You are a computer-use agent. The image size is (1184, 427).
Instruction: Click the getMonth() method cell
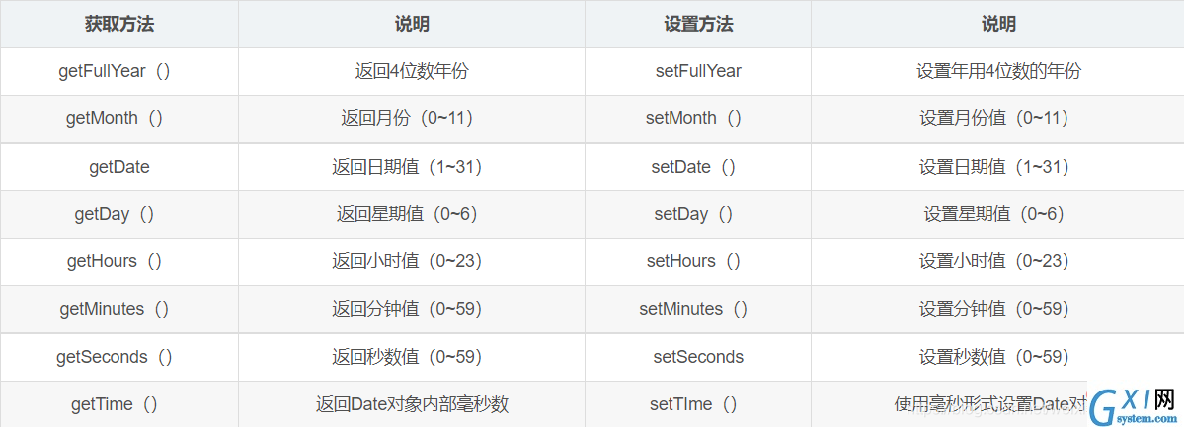[119, 118]
